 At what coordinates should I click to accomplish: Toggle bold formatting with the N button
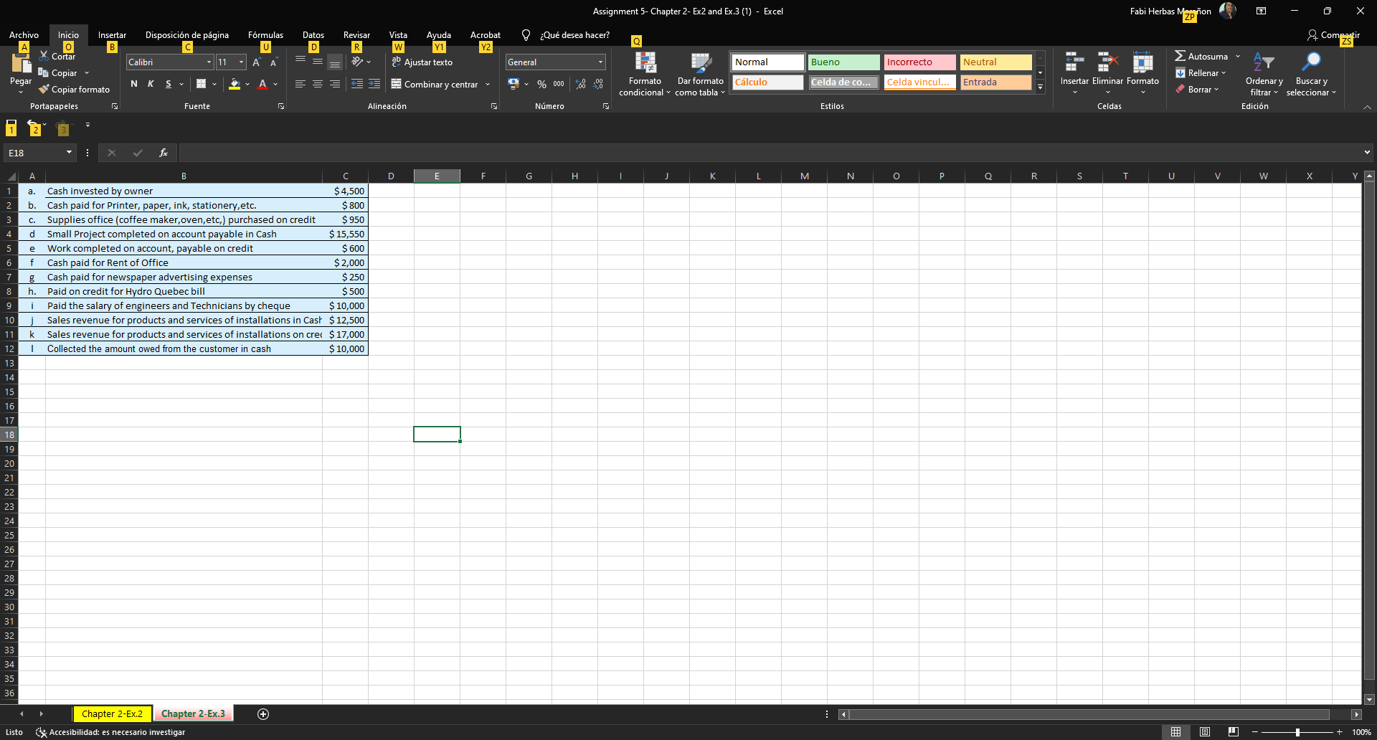tap(133, 84)
